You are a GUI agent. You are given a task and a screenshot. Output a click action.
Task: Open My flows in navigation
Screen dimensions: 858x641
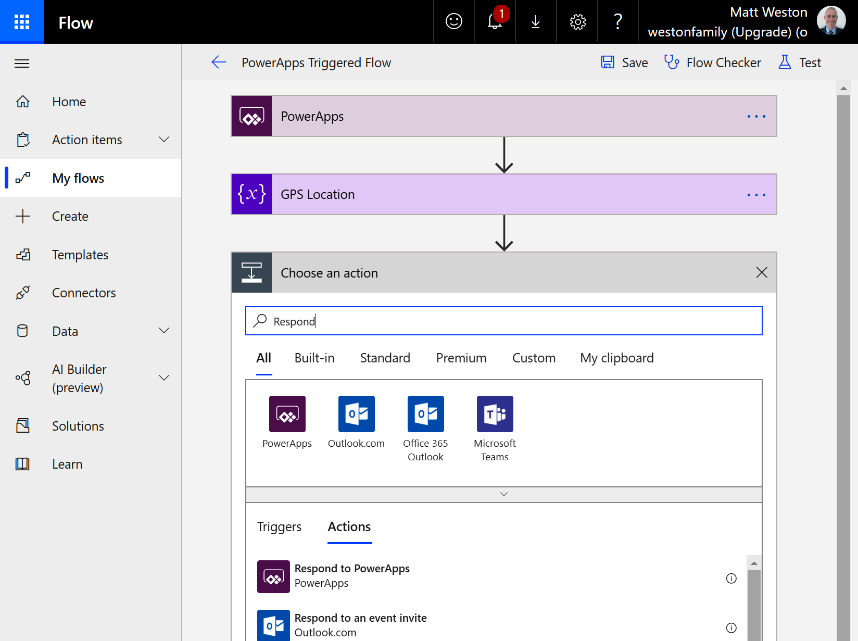click(91, 178)
